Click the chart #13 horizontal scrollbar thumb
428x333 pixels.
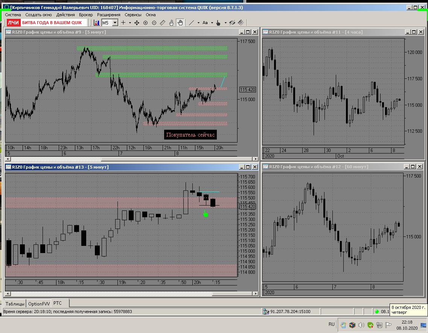point(232,294)
